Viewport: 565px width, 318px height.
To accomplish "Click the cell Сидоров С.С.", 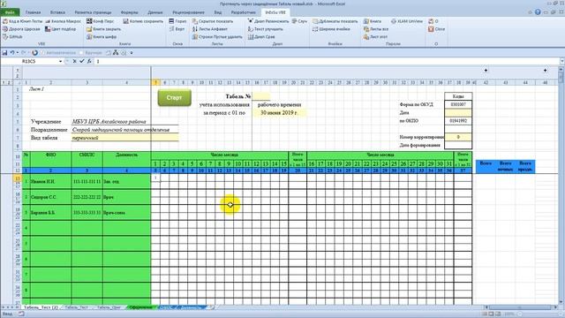I will tap(51, 197).
